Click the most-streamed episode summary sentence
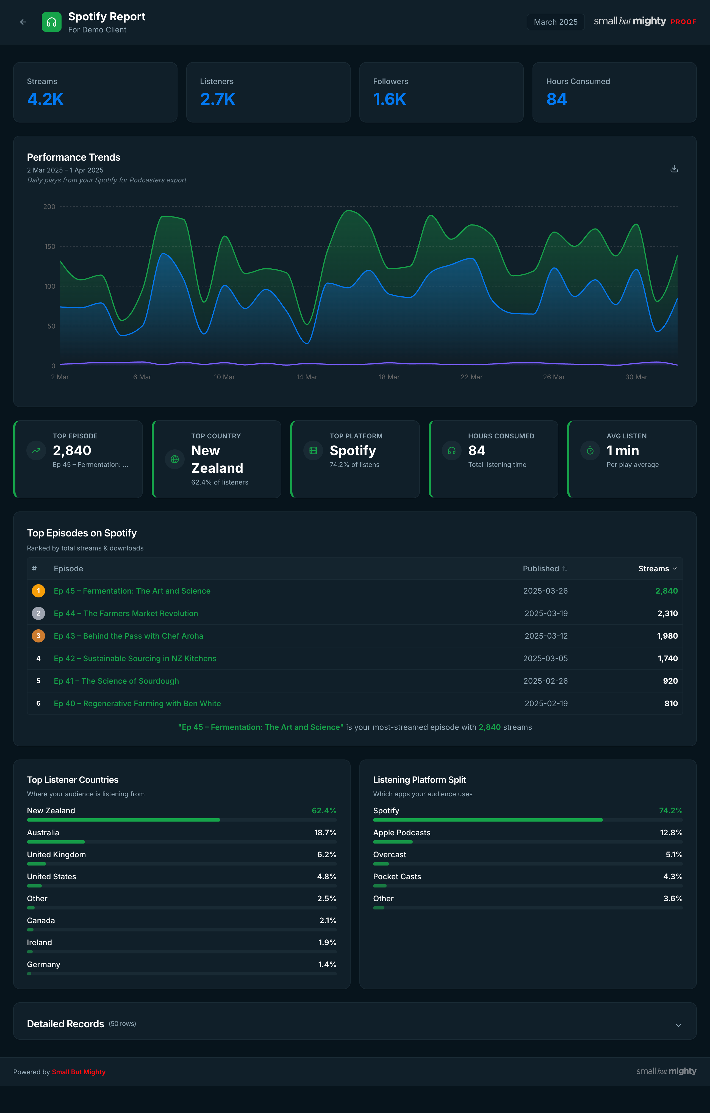This screenshot has height=1113, width=710. tap(355, 727)
